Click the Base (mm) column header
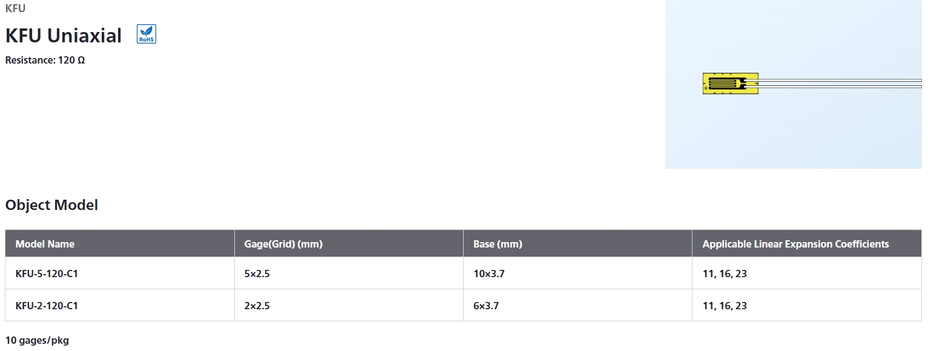This screenshot has height=351, width=928. click(x=498, y=244)
